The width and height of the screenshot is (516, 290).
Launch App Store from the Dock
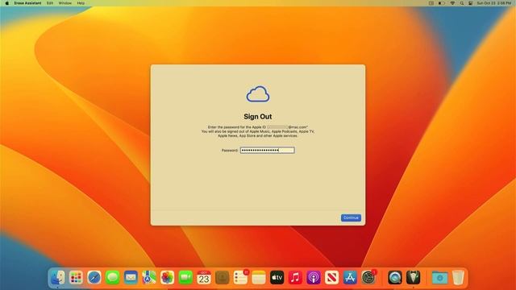click(x=350, y=277)
